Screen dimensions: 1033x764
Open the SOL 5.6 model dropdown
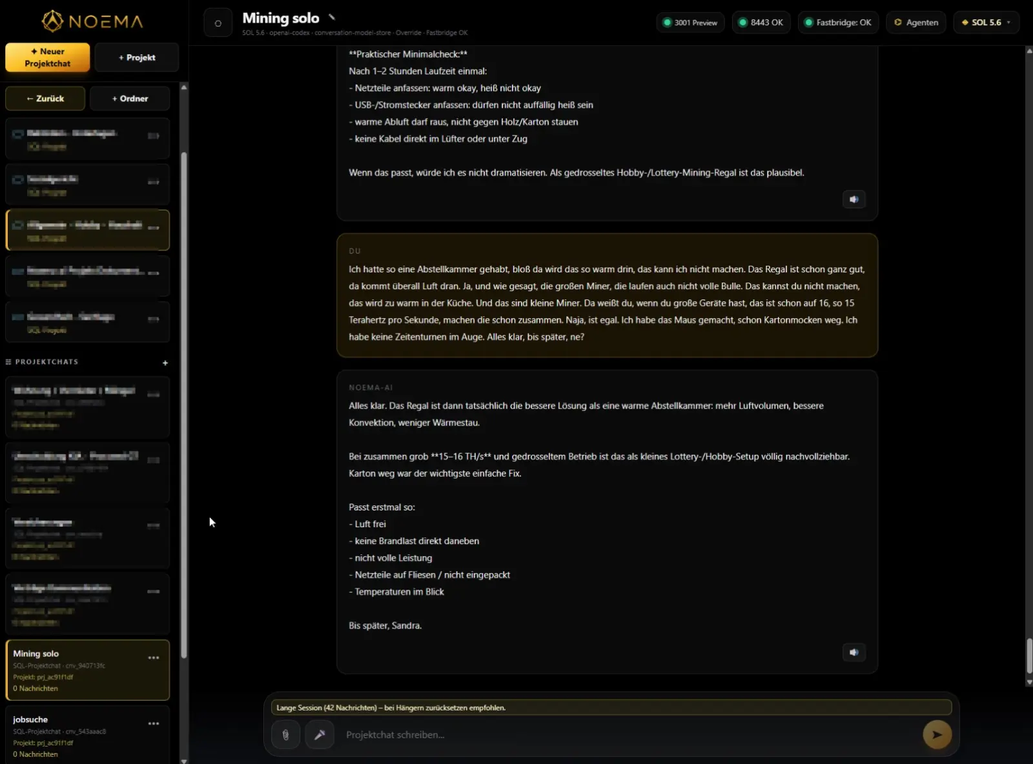tap(986, 23)
